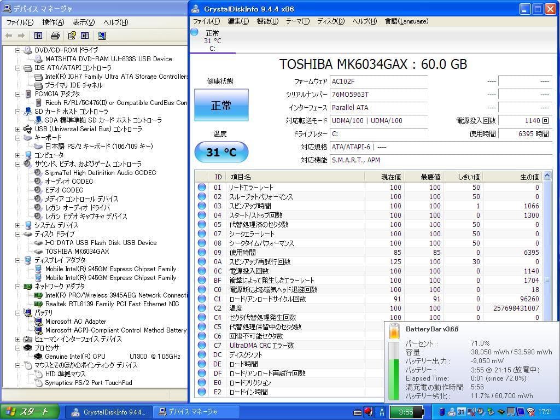Expand the コンピュータ node
Viewport: 560px width, 420px height.
pyautogui.click(x=17, y=155)
